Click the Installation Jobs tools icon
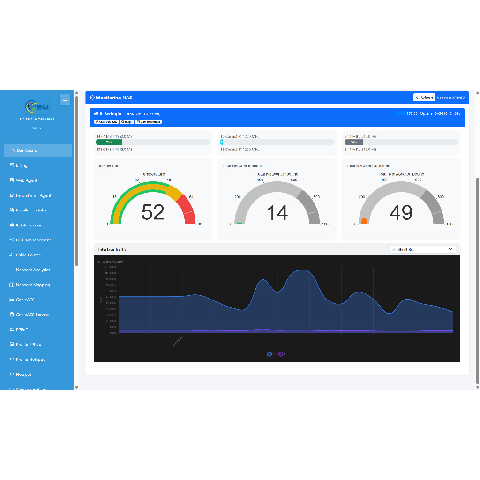The width and height of the screenshot is (480, 480). 12,210
